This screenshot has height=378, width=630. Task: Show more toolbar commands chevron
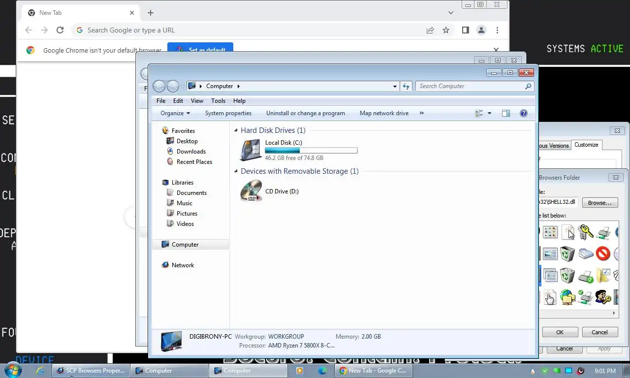click(421, 113)
